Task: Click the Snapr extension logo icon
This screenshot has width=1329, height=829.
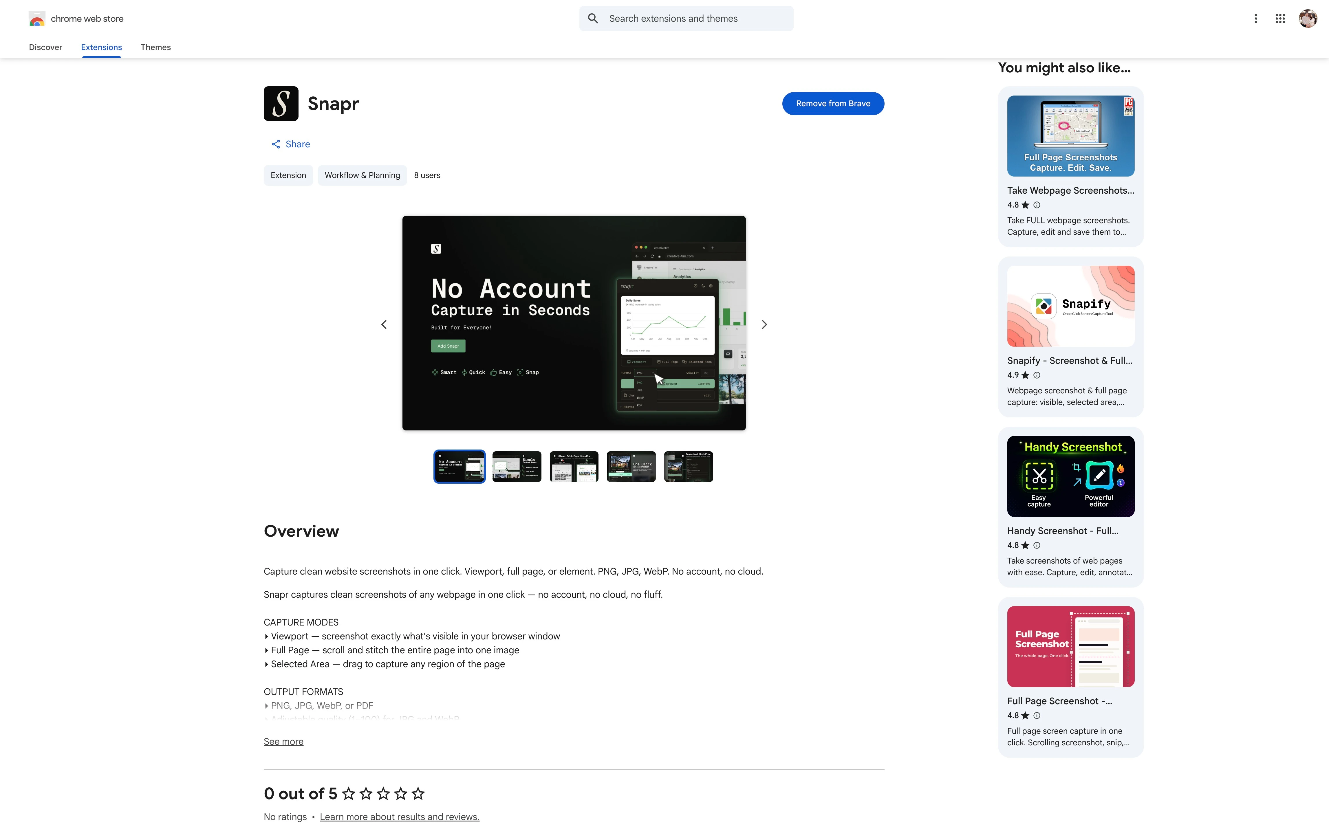Action: click(x=281, y=104)
